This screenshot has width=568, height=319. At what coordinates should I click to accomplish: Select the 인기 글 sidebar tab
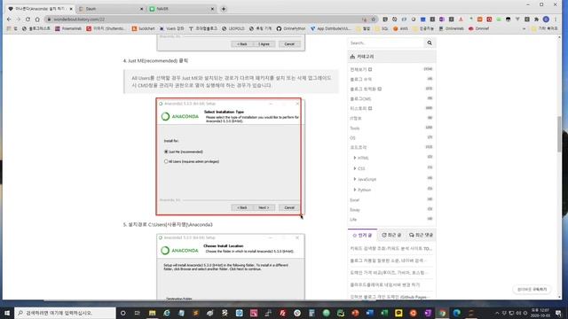coord(362,235)
